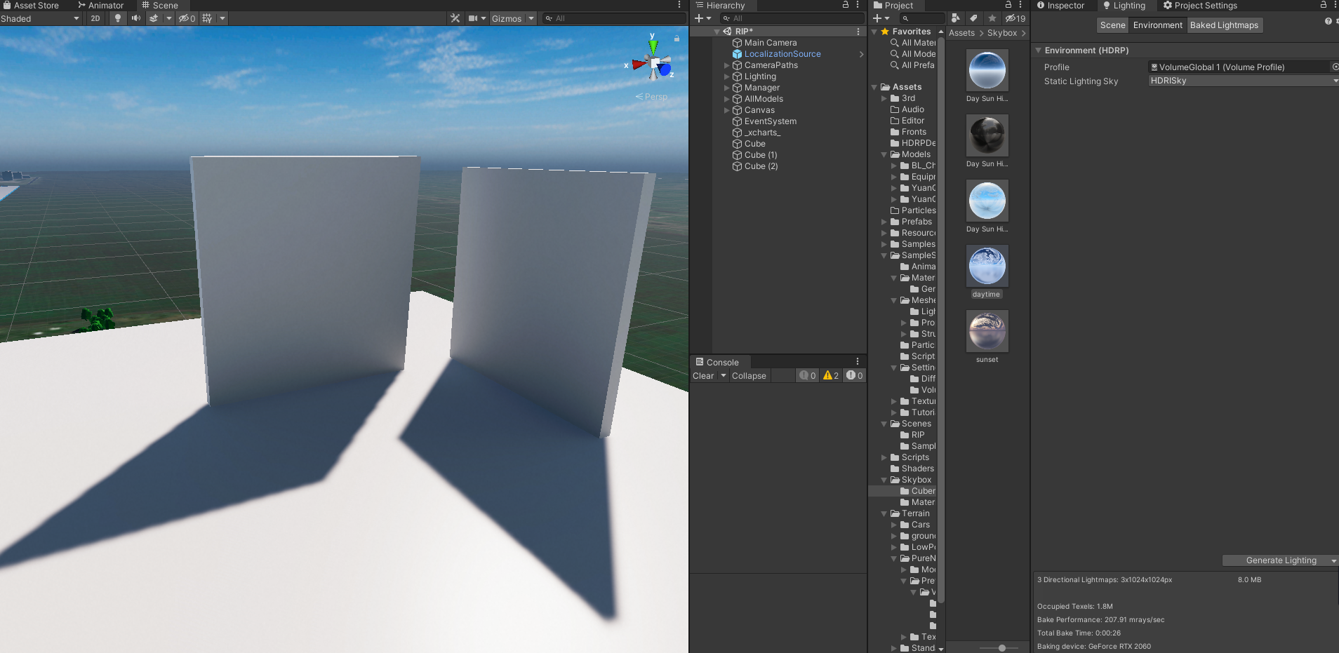This screenshot has width=1339, height=653.
Task: Open the Shaded draw mode dropdown
Action: point(39,18)
